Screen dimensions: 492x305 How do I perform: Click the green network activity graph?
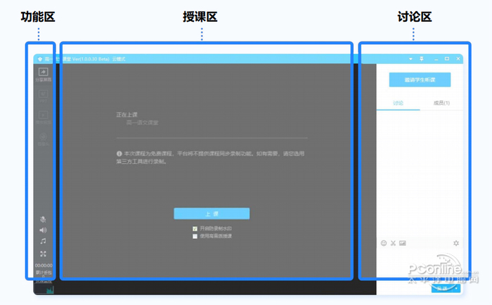point(50,290)
